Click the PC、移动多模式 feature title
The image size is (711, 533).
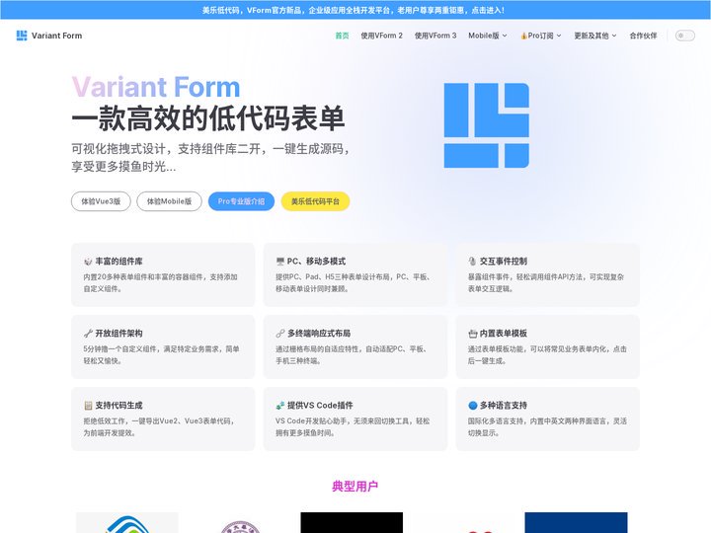tap(316, 262)
